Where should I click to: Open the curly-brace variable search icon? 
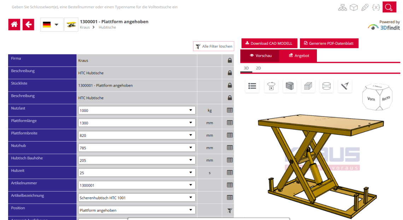(376, 7)
